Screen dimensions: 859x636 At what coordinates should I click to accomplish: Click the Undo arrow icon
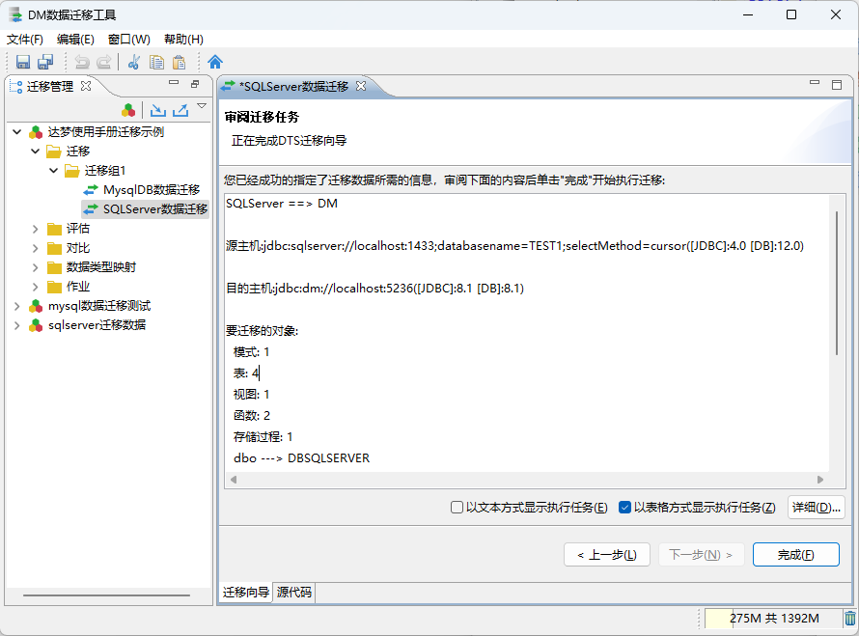[82, 62]
